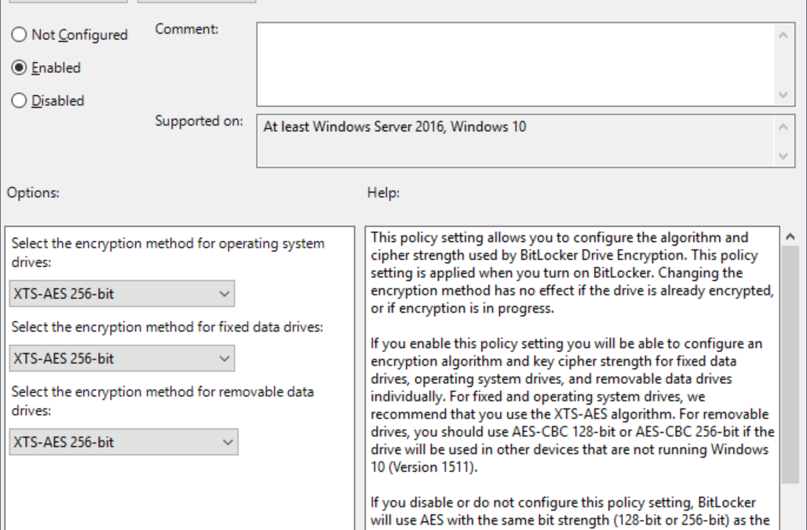Image resolution: width=807 pixels, height=530 pixels.
Task: Open the operating system drives encryption dropdown
Action: pos(122,294)
